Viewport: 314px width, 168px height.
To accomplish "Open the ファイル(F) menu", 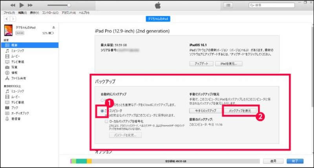I will (x=9, y=13).
